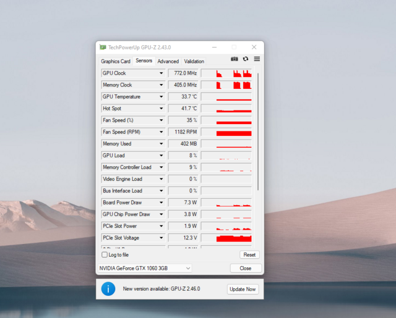Open the Fan Speed (RPM) dropdown
This screenshot has width=396, height=318.
(x=161, y=132)
